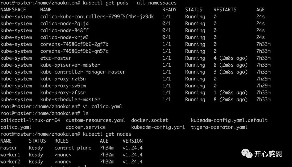Click docker.socket in the file listing

click(x=150, y=120)
